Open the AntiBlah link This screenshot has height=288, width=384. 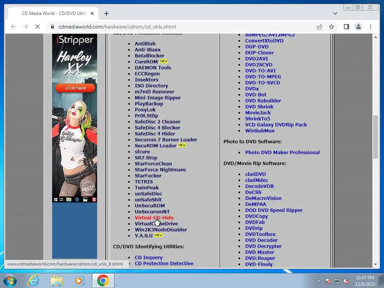point(145,43)
